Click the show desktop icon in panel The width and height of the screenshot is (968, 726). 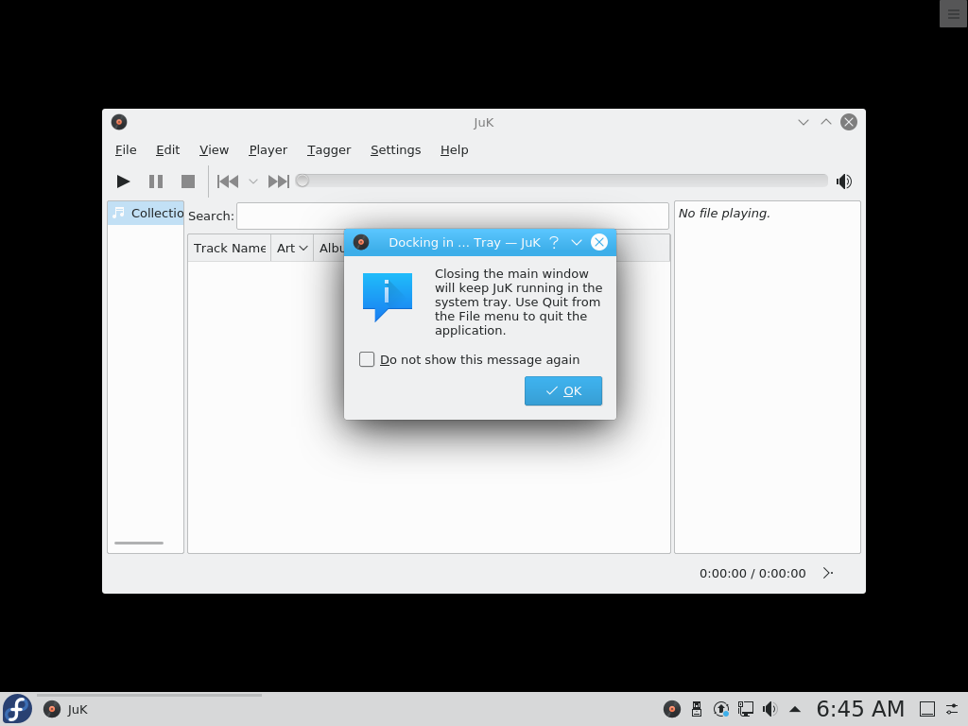tap(927, 709)
